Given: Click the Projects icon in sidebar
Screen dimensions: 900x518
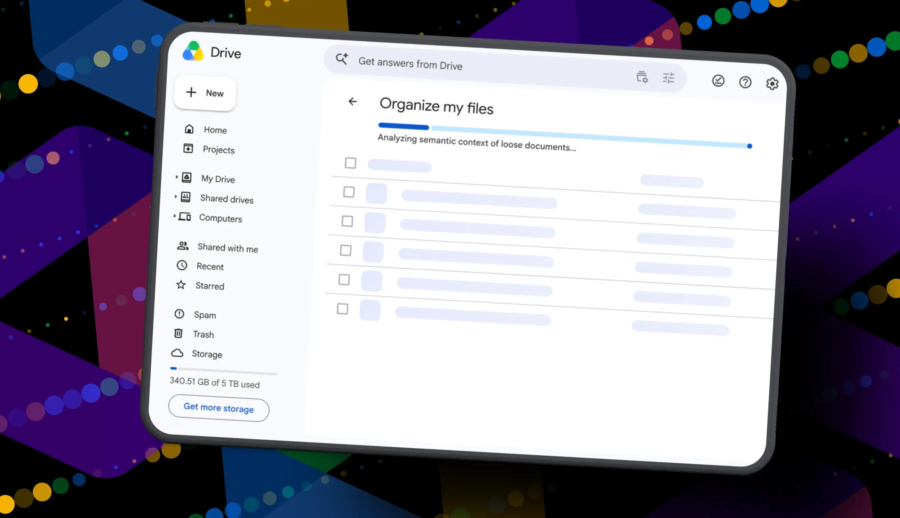Looking at the screenshot, I should click(188, 148).
